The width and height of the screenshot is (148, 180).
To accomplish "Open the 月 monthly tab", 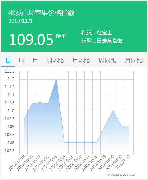I will point(35,60).
